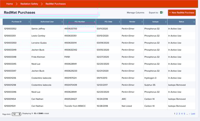Sort by Status column arrows
Screen dimensions: 200x121
point(194,22)
